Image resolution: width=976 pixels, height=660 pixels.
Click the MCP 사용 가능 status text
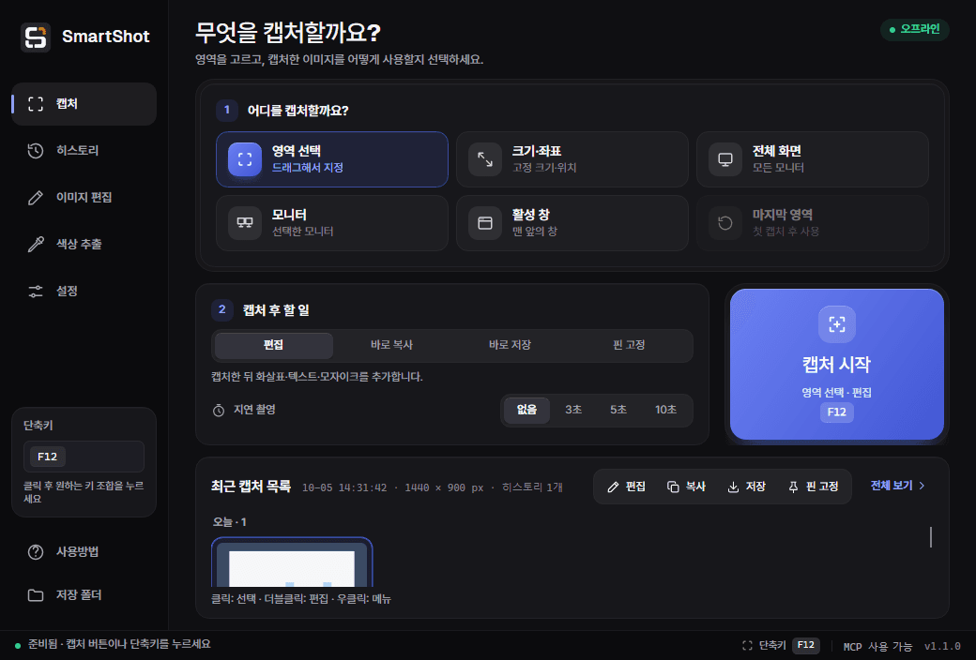[877, 646]
